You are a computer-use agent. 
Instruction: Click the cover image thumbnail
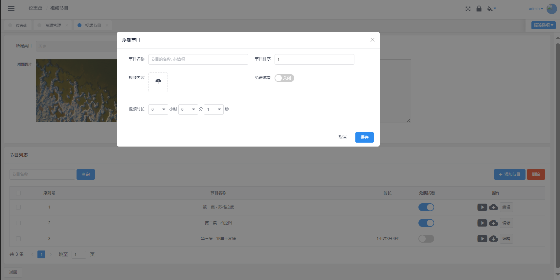[x=76, y=91]
